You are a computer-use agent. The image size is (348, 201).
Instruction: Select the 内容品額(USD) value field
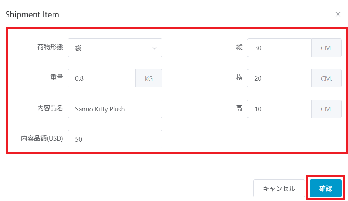pos(115,139)
